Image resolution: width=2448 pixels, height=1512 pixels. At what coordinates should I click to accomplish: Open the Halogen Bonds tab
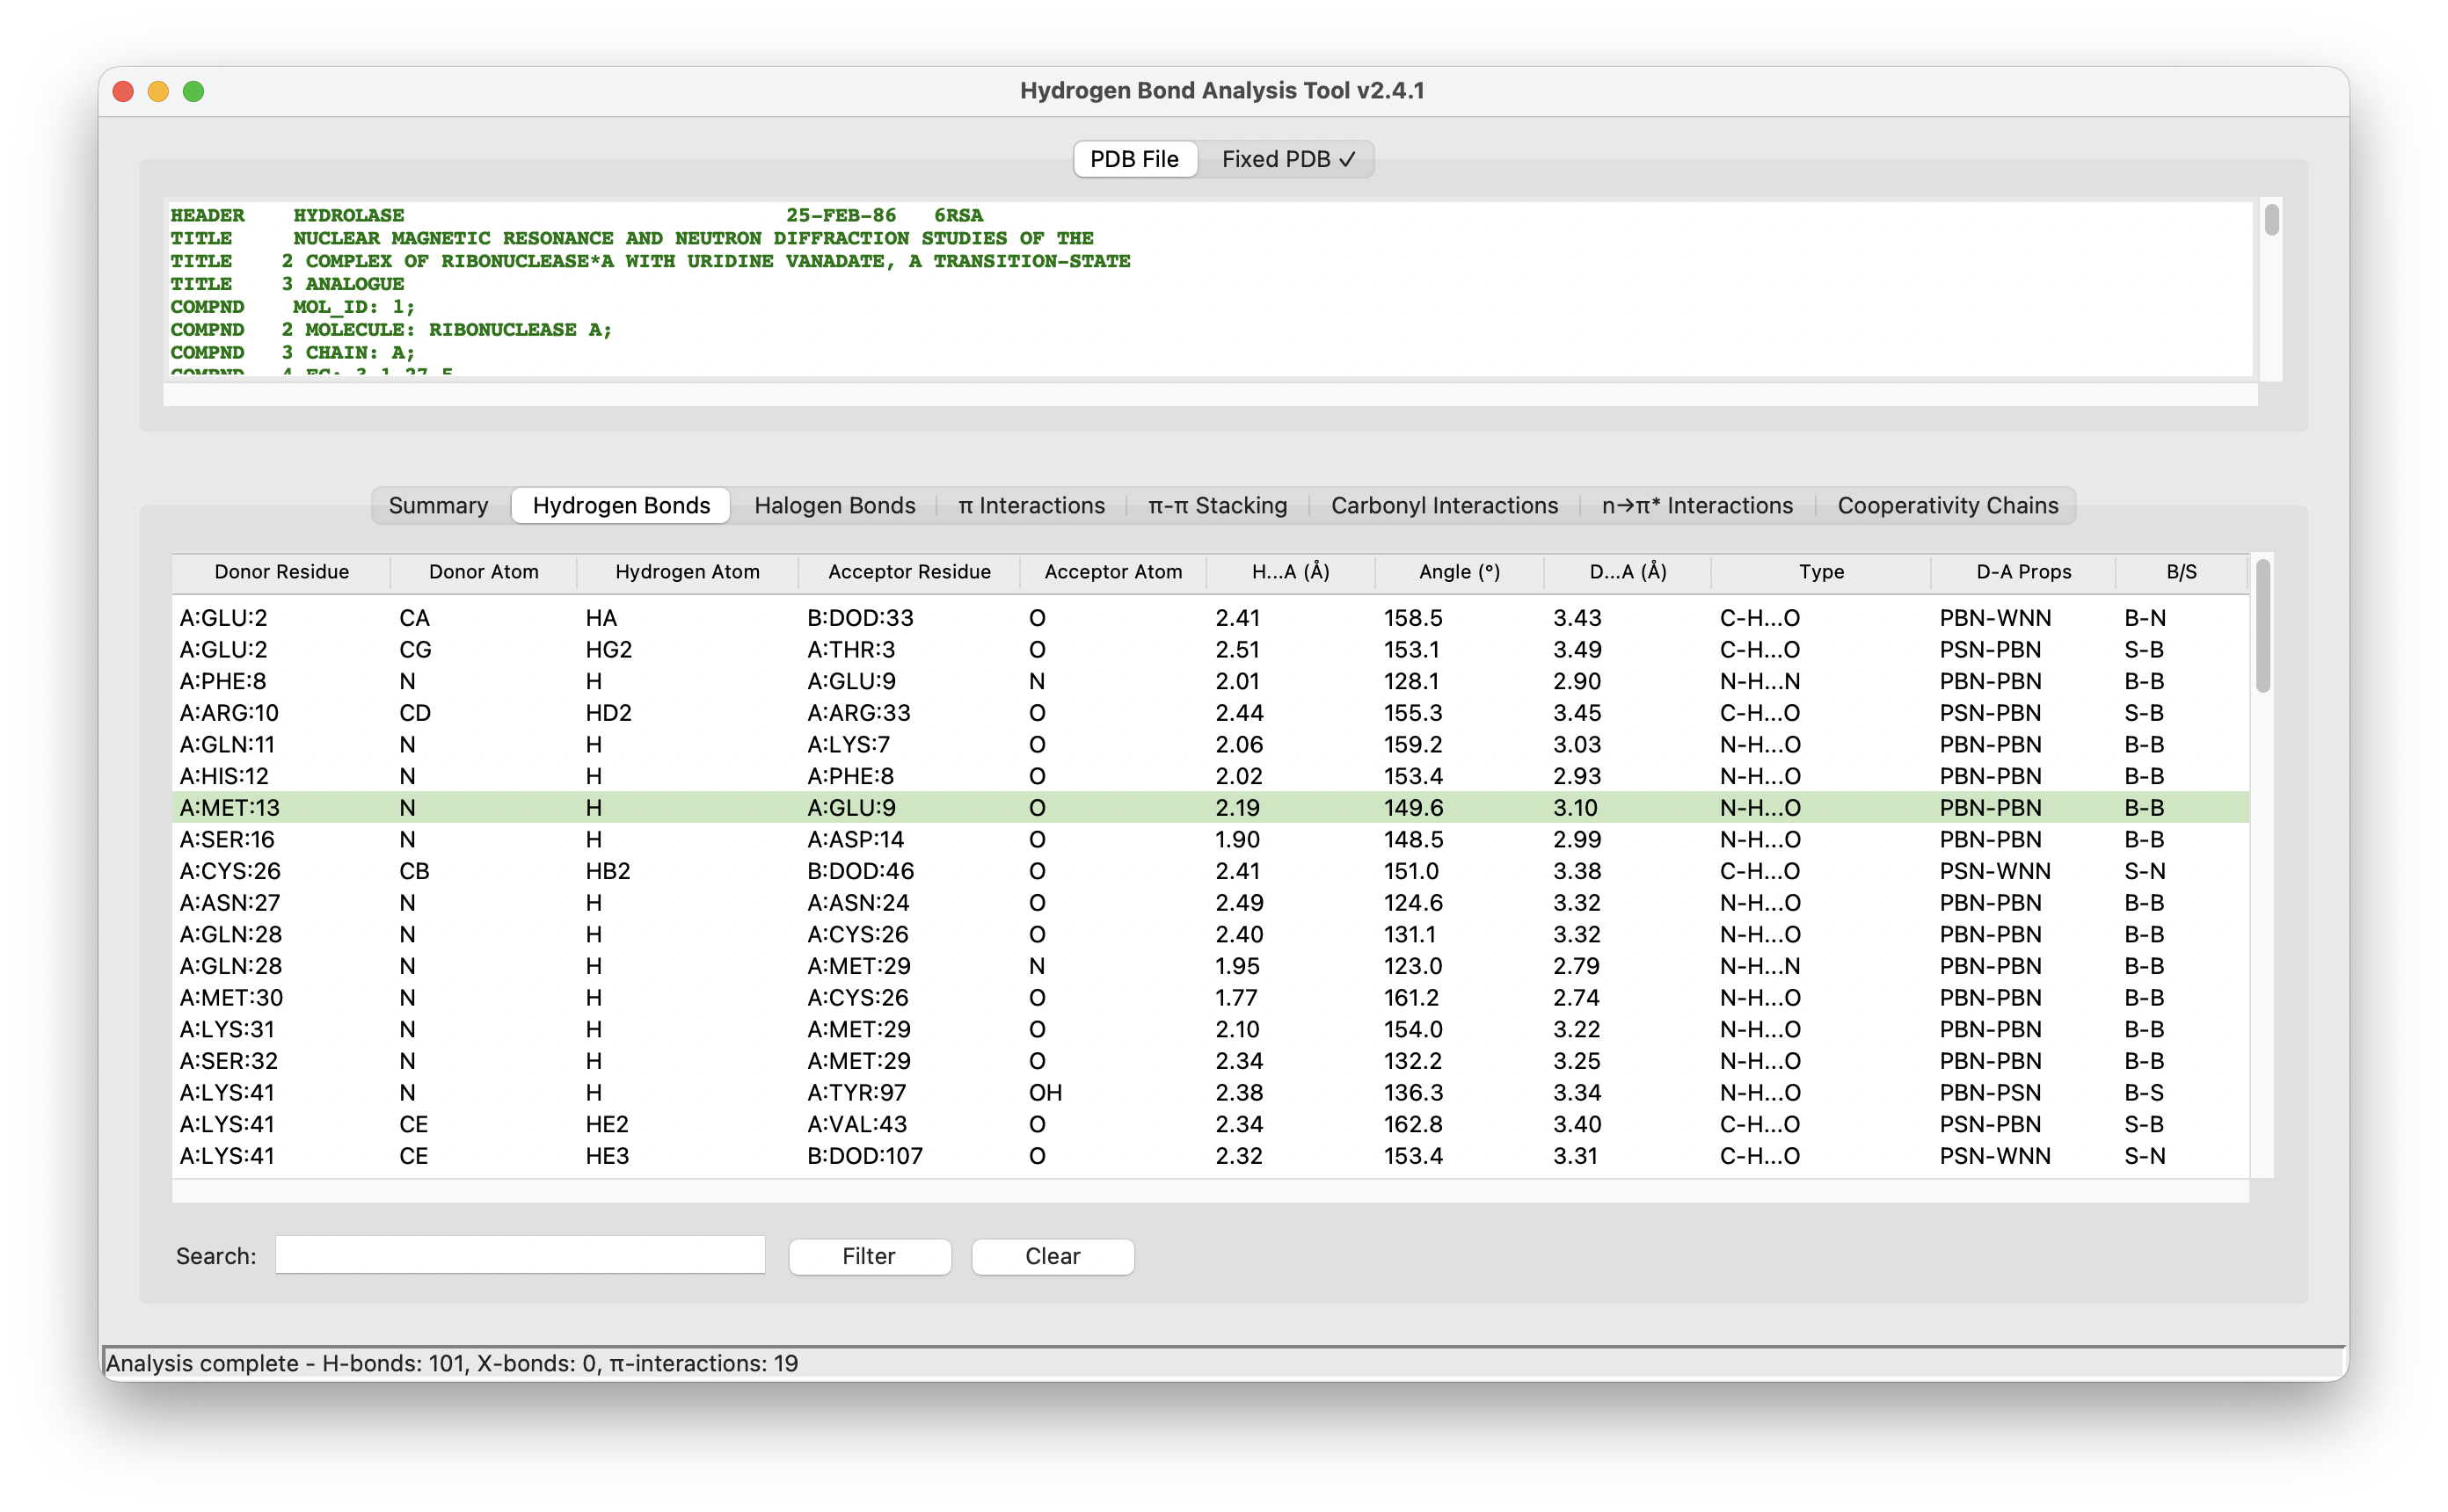point(834,505)
